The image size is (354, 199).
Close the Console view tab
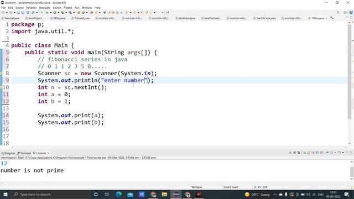[48, 153]
